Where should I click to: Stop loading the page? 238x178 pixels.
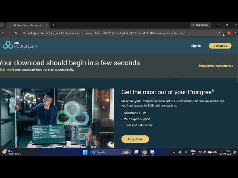[16, 33]
